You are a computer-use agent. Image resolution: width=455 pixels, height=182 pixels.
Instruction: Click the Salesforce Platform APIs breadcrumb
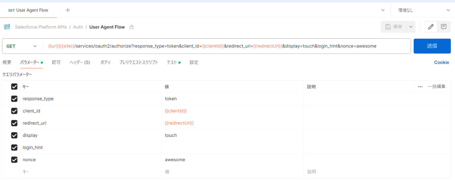coord(41,27)
